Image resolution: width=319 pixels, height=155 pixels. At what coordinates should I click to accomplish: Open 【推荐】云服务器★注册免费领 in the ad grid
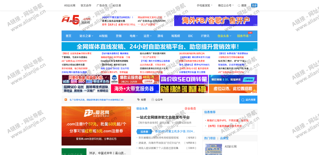click(77, 53)
